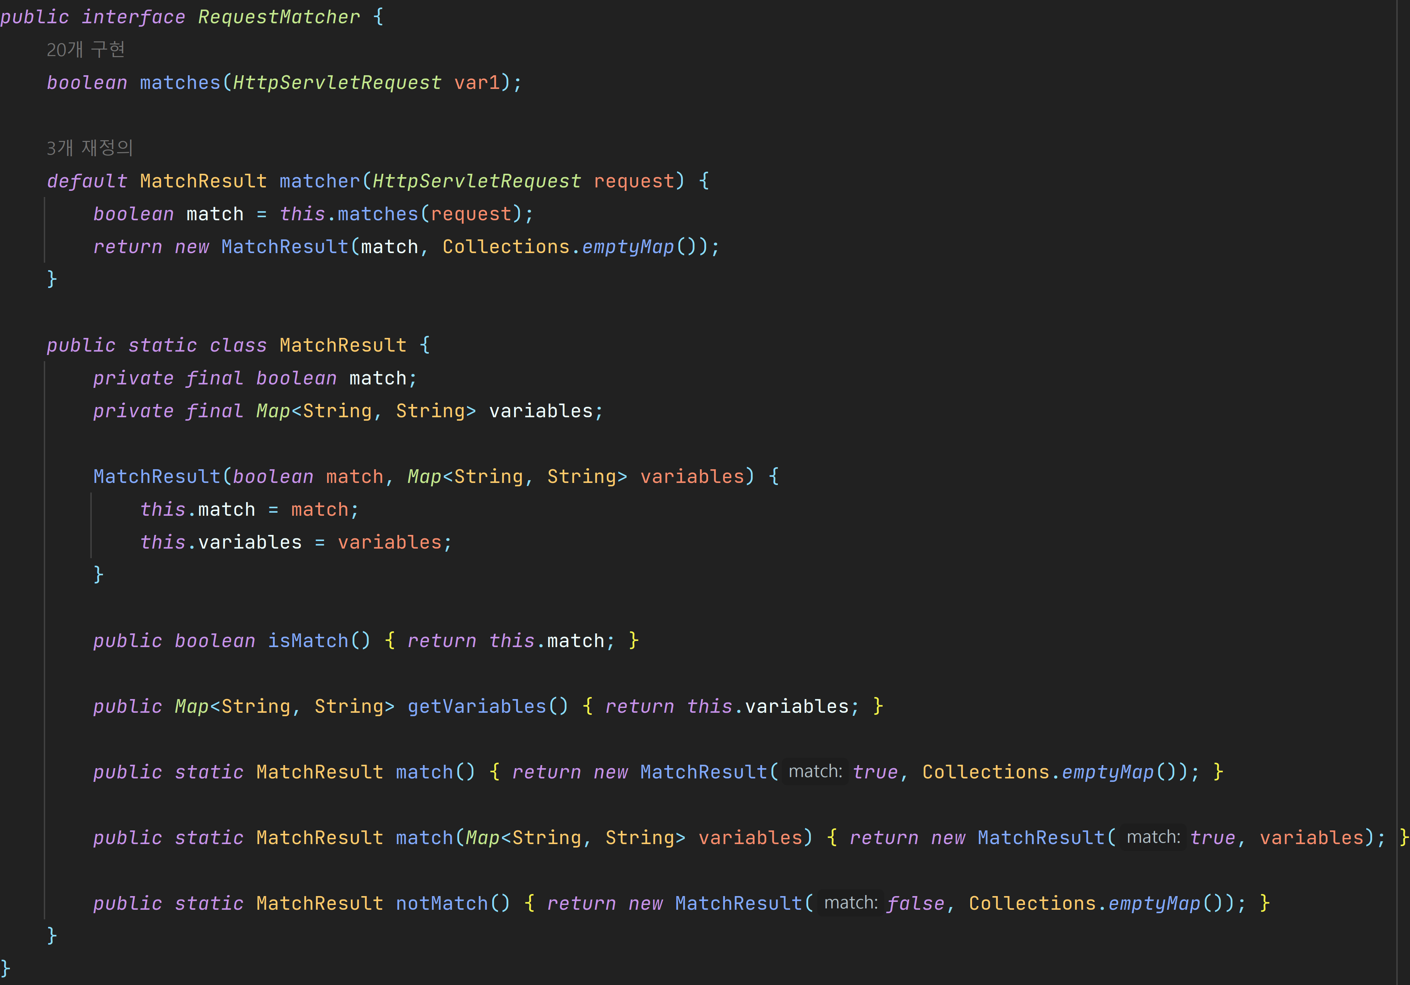Click the 'default' keyword

pyautogui.click(x=87, y=181)
